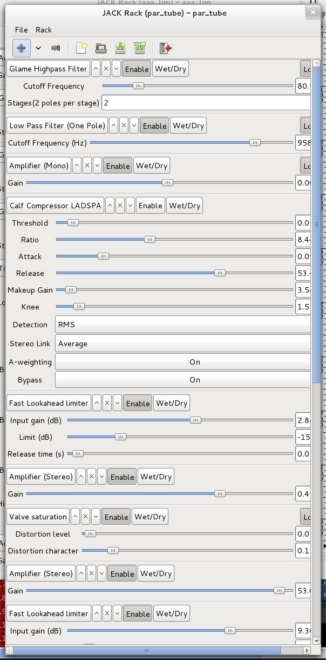
Task: Click the Low Pass Filter (One Pole) button
Action: (57, 126)
